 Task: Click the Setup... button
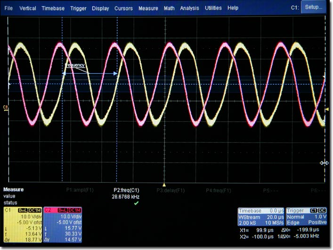(x=313, y=8)
